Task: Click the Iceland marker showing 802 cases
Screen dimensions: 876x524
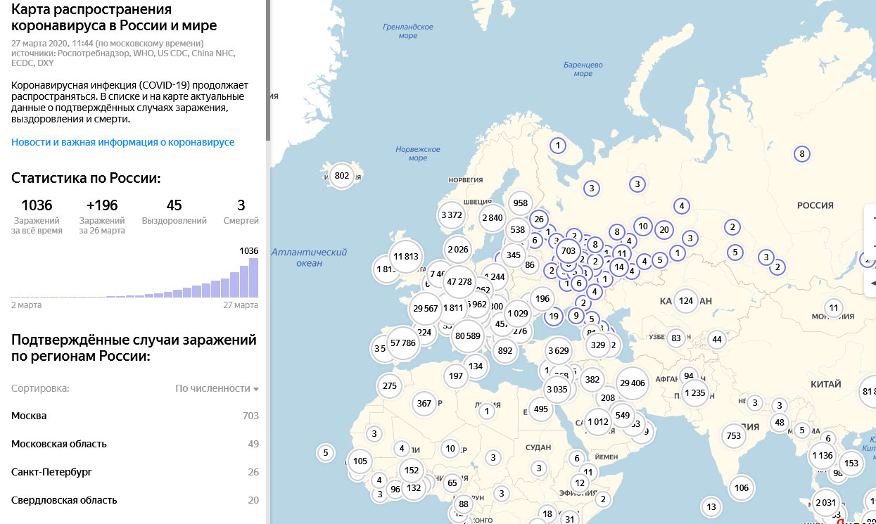Action: point(342,176)
